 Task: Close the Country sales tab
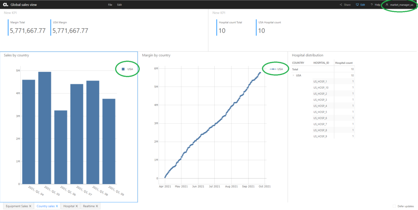pyautogui.click(x=57, y=206)
